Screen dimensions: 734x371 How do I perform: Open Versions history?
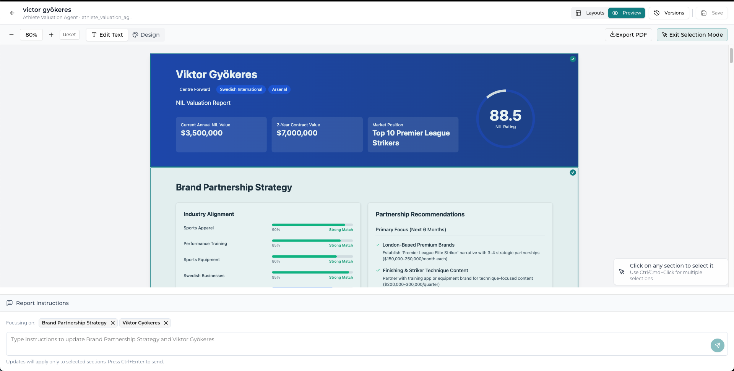click(x=669, y=13)
